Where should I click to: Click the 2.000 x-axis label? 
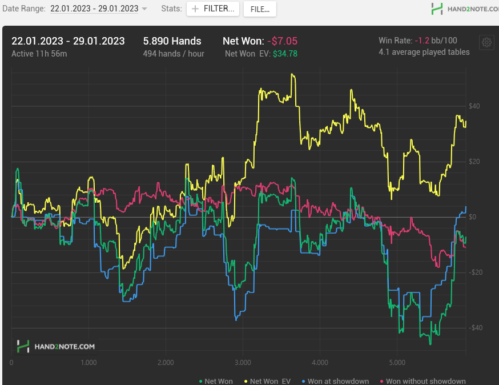coord(166,362)
